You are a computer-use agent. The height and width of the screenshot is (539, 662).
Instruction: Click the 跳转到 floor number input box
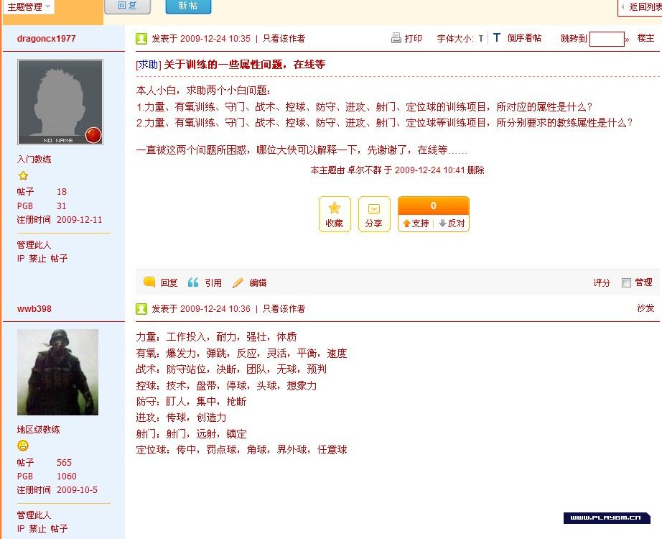[x=606, y=39]
